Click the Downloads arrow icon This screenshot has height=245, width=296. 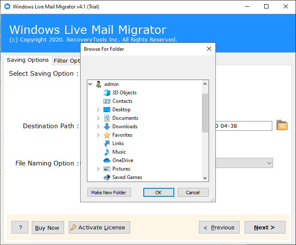pyautogui.click(x=107, y=127)
